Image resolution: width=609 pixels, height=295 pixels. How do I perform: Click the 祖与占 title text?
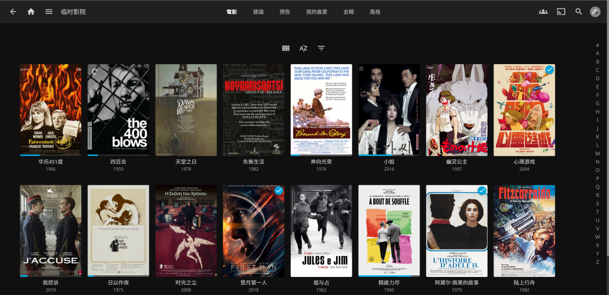[x=321, y=283]
